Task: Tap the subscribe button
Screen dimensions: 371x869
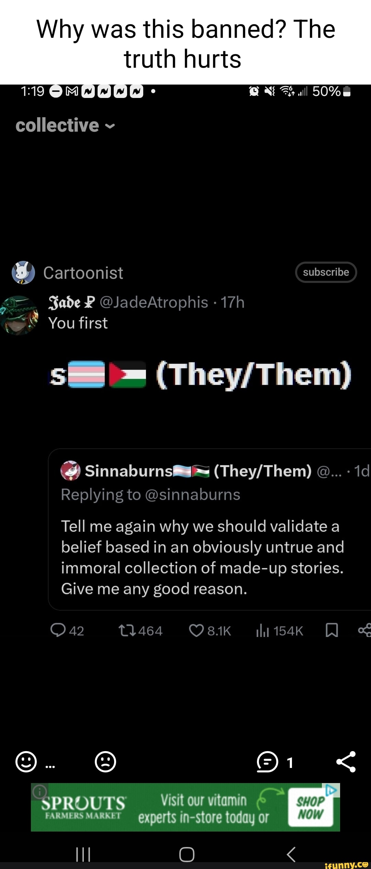Action: pyautogui.click(x=326, y=272)
